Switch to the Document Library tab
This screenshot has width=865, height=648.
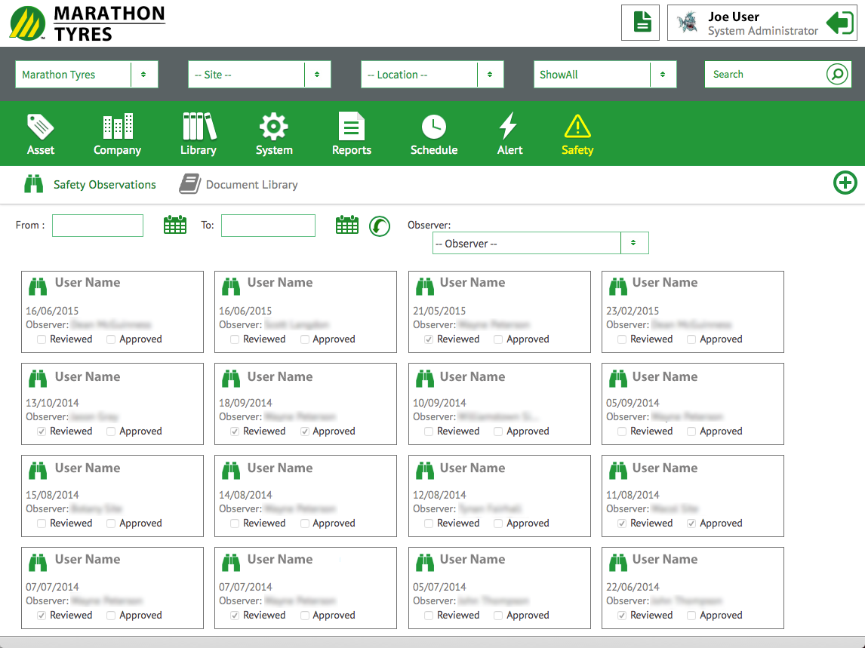[239, 185]
